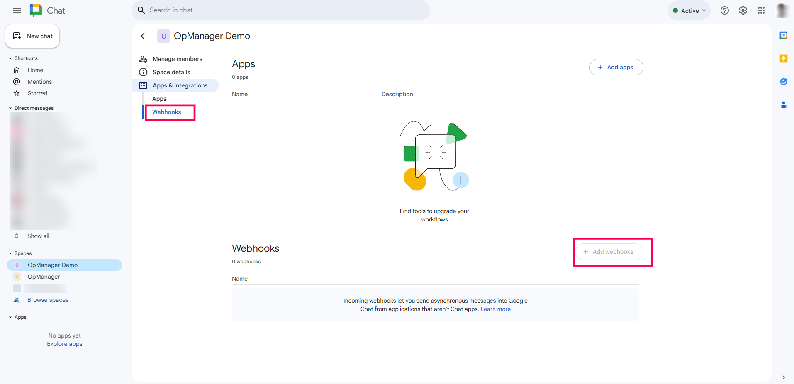
Task: Open the account profile picture
Action: pyautogui.click(x=782, y=10)
